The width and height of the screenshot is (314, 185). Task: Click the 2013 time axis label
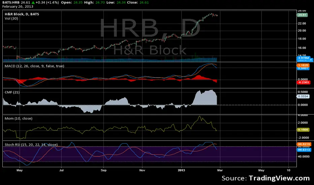(182, 171)
